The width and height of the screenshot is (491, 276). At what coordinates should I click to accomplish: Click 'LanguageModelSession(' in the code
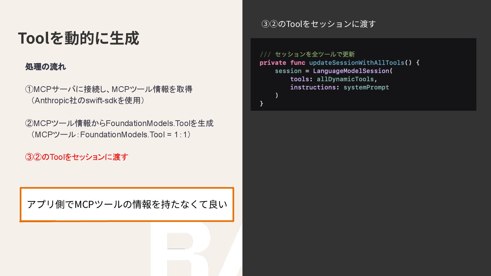[353, 71]
